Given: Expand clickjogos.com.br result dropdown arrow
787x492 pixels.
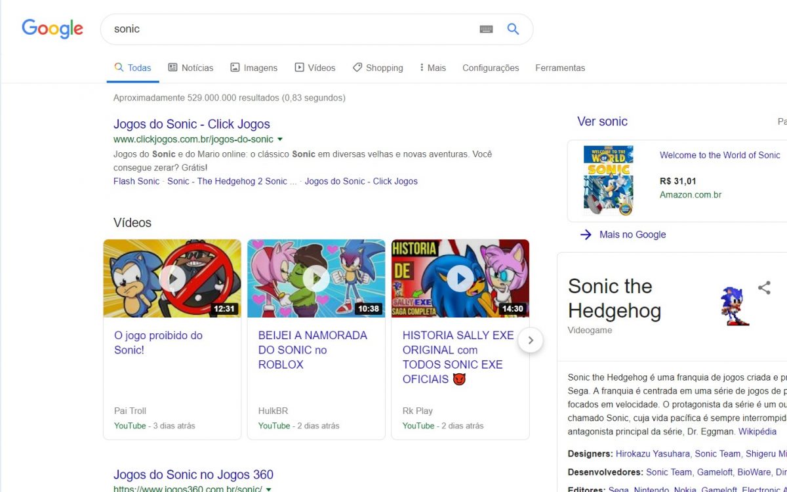Looking at the screenshot, I should coord(280,139).
